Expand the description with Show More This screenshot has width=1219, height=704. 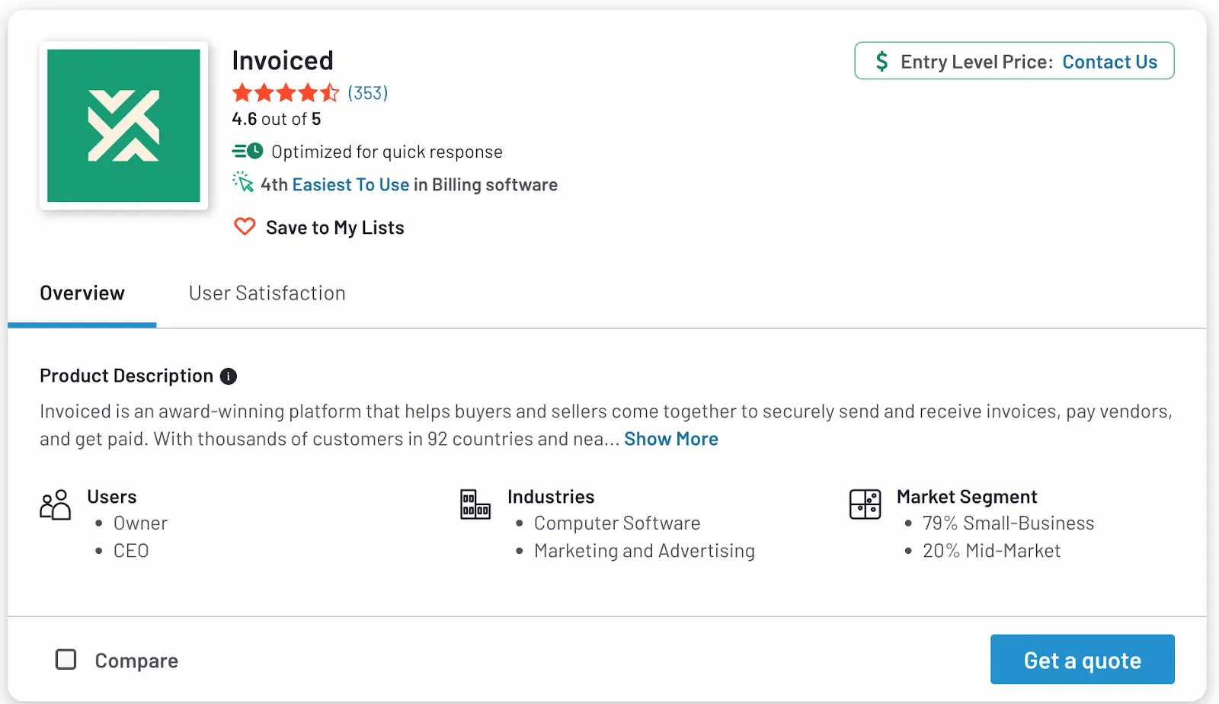click(670, 438)
